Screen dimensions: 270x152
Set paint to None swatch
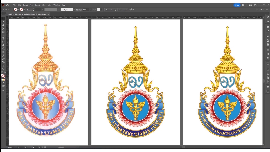click(5, 80)
